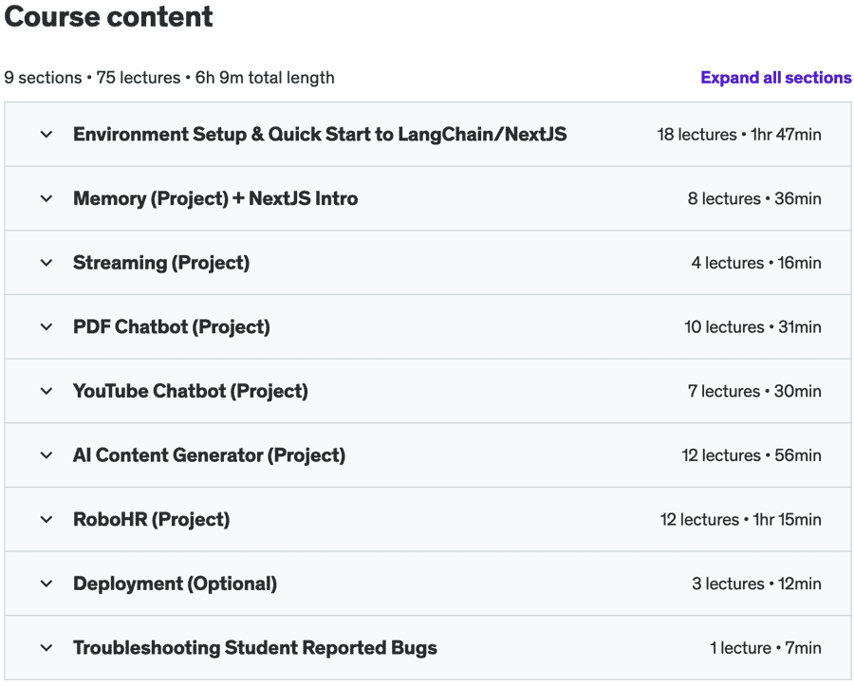Viewport: 854px width, 686px height.
Task: Toggle Troubleshooting Student Reported Bugs chevron
Action: (x=46, y=648)
